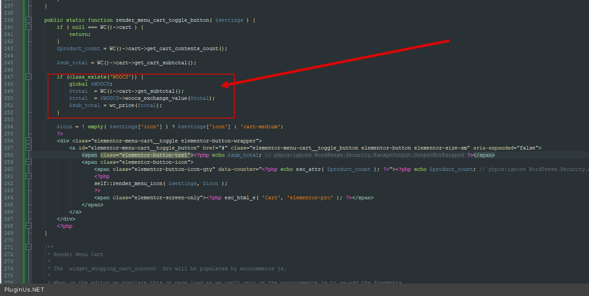Click line number 258 in the gutter

tap(8, 155)
